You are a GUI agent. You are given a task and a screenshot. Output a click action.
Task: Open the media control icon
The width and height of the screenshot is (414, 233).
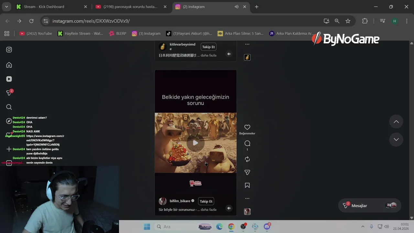[383, 21]
